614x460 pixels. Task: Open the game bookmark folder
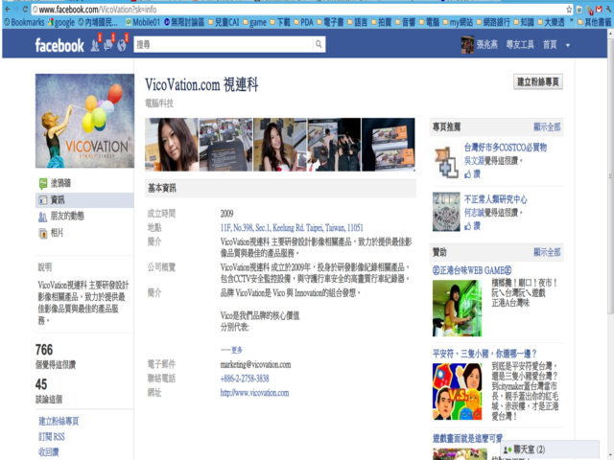pyautogui.click(x=255, y=22)
